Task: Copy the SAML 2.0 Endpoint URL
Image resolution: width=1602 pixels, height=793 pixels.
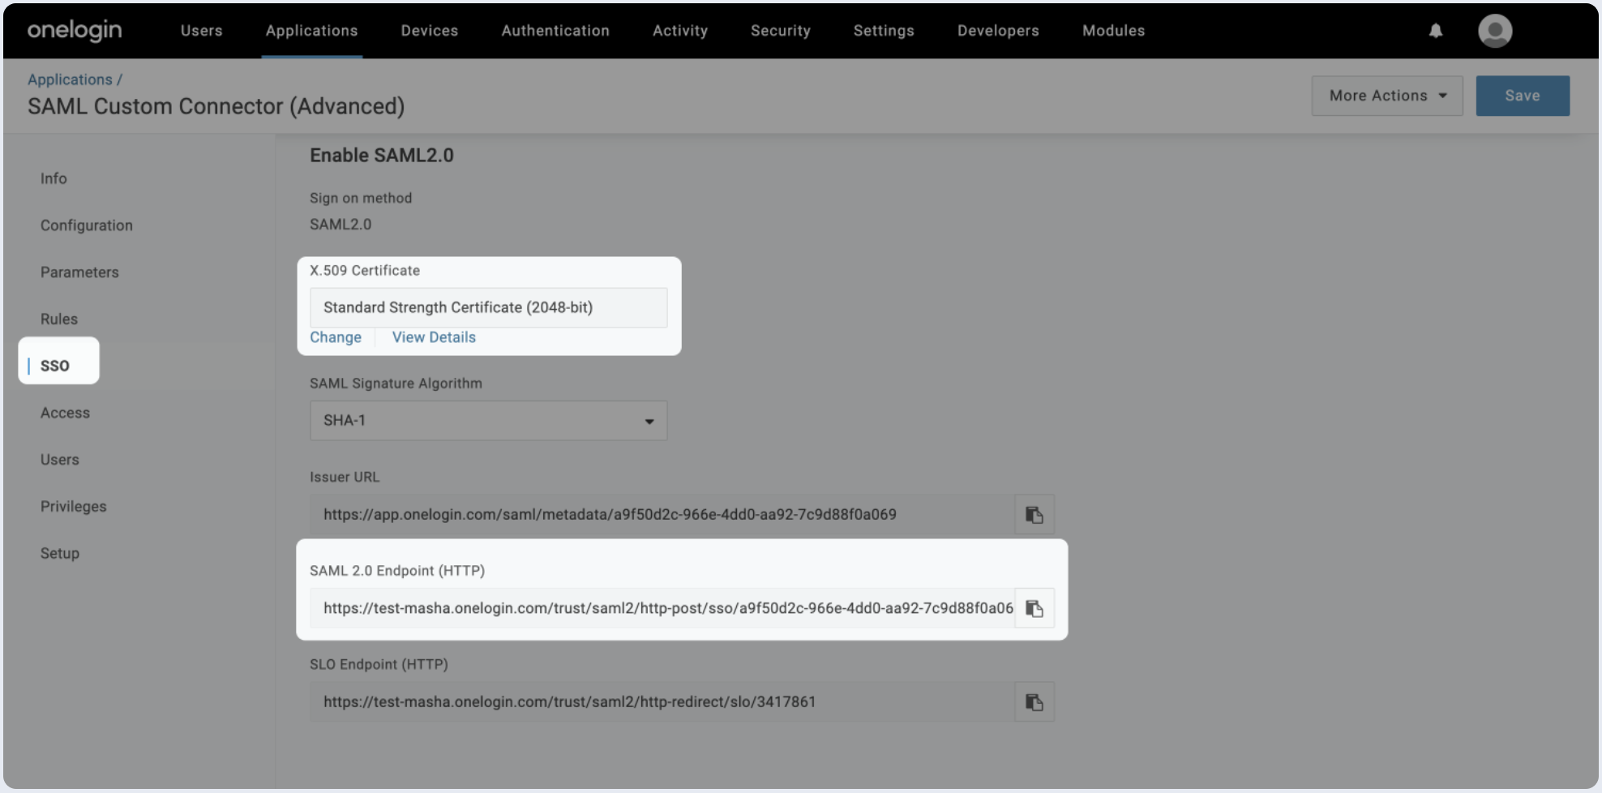Action: 1034,608
